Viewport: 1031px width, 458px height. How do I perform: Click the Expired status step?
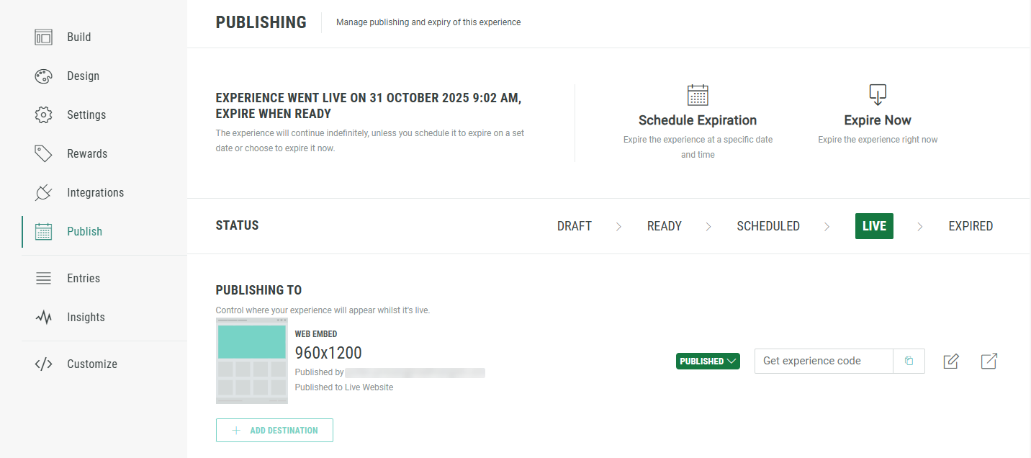pyautogui.click(x=971, y=226)
